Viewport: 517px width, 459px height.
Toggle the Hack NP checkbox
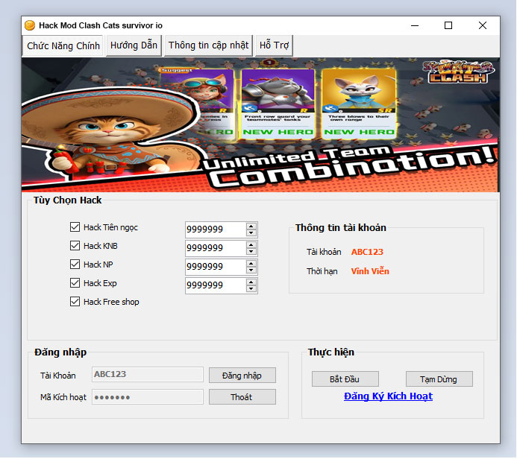point(75,265)
